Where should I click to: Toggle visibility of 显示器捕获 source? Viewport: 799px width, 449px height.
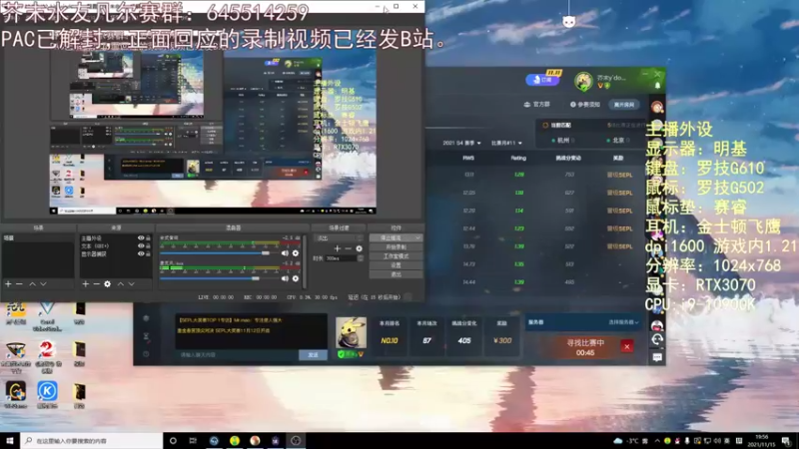pyautogui.click(x=141, y=253)
